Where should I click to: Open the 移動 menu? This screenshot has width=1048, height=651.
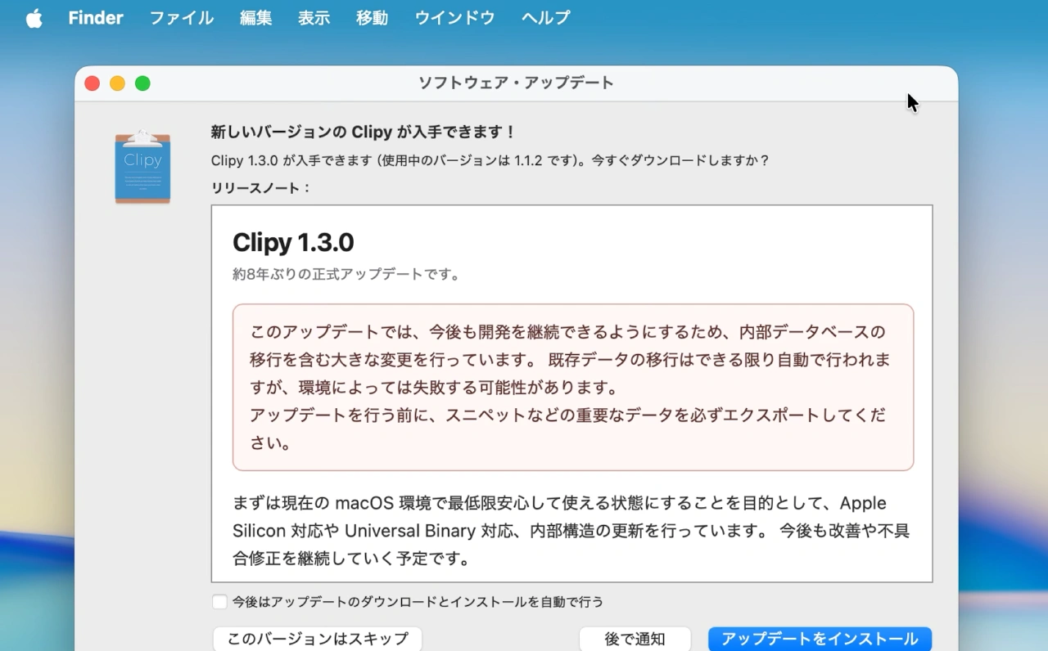(373, 18)
